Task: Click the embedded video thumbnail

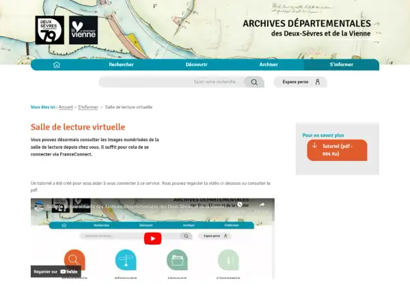Action: pos(152,238)
